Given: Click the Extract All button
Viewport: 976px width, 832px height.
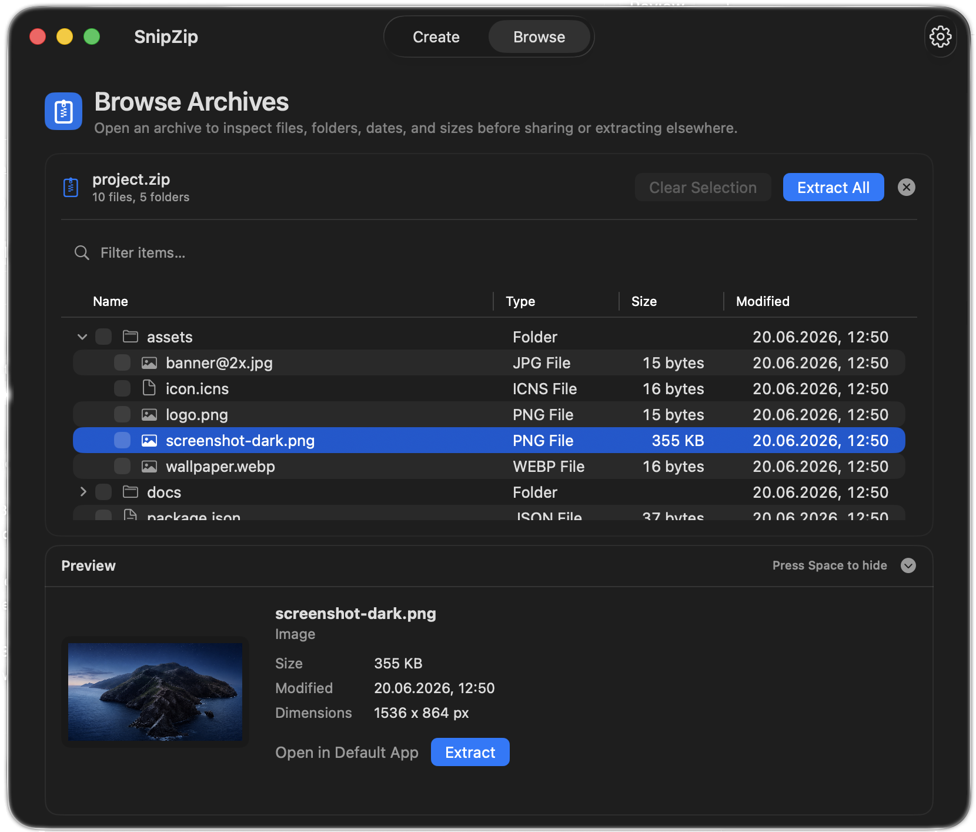Looking at the screenshot, I should (833, 187).
